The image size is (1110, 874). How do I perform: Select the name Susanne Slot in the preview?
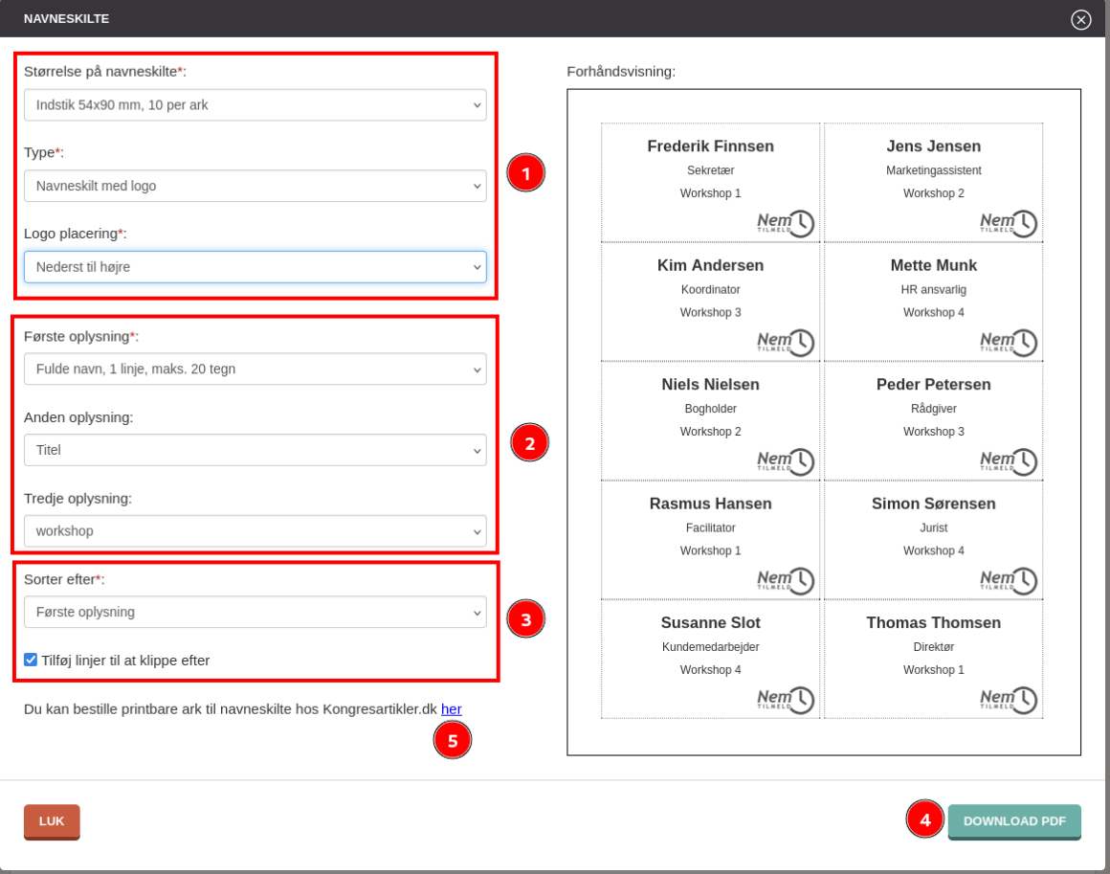pos(711,622)
